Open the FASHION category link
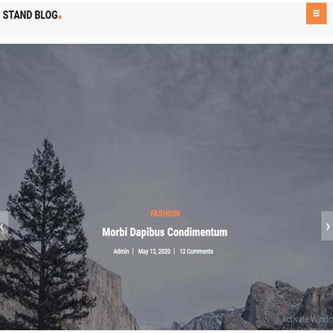Screen dimensions: 333x333 point(165,214)
